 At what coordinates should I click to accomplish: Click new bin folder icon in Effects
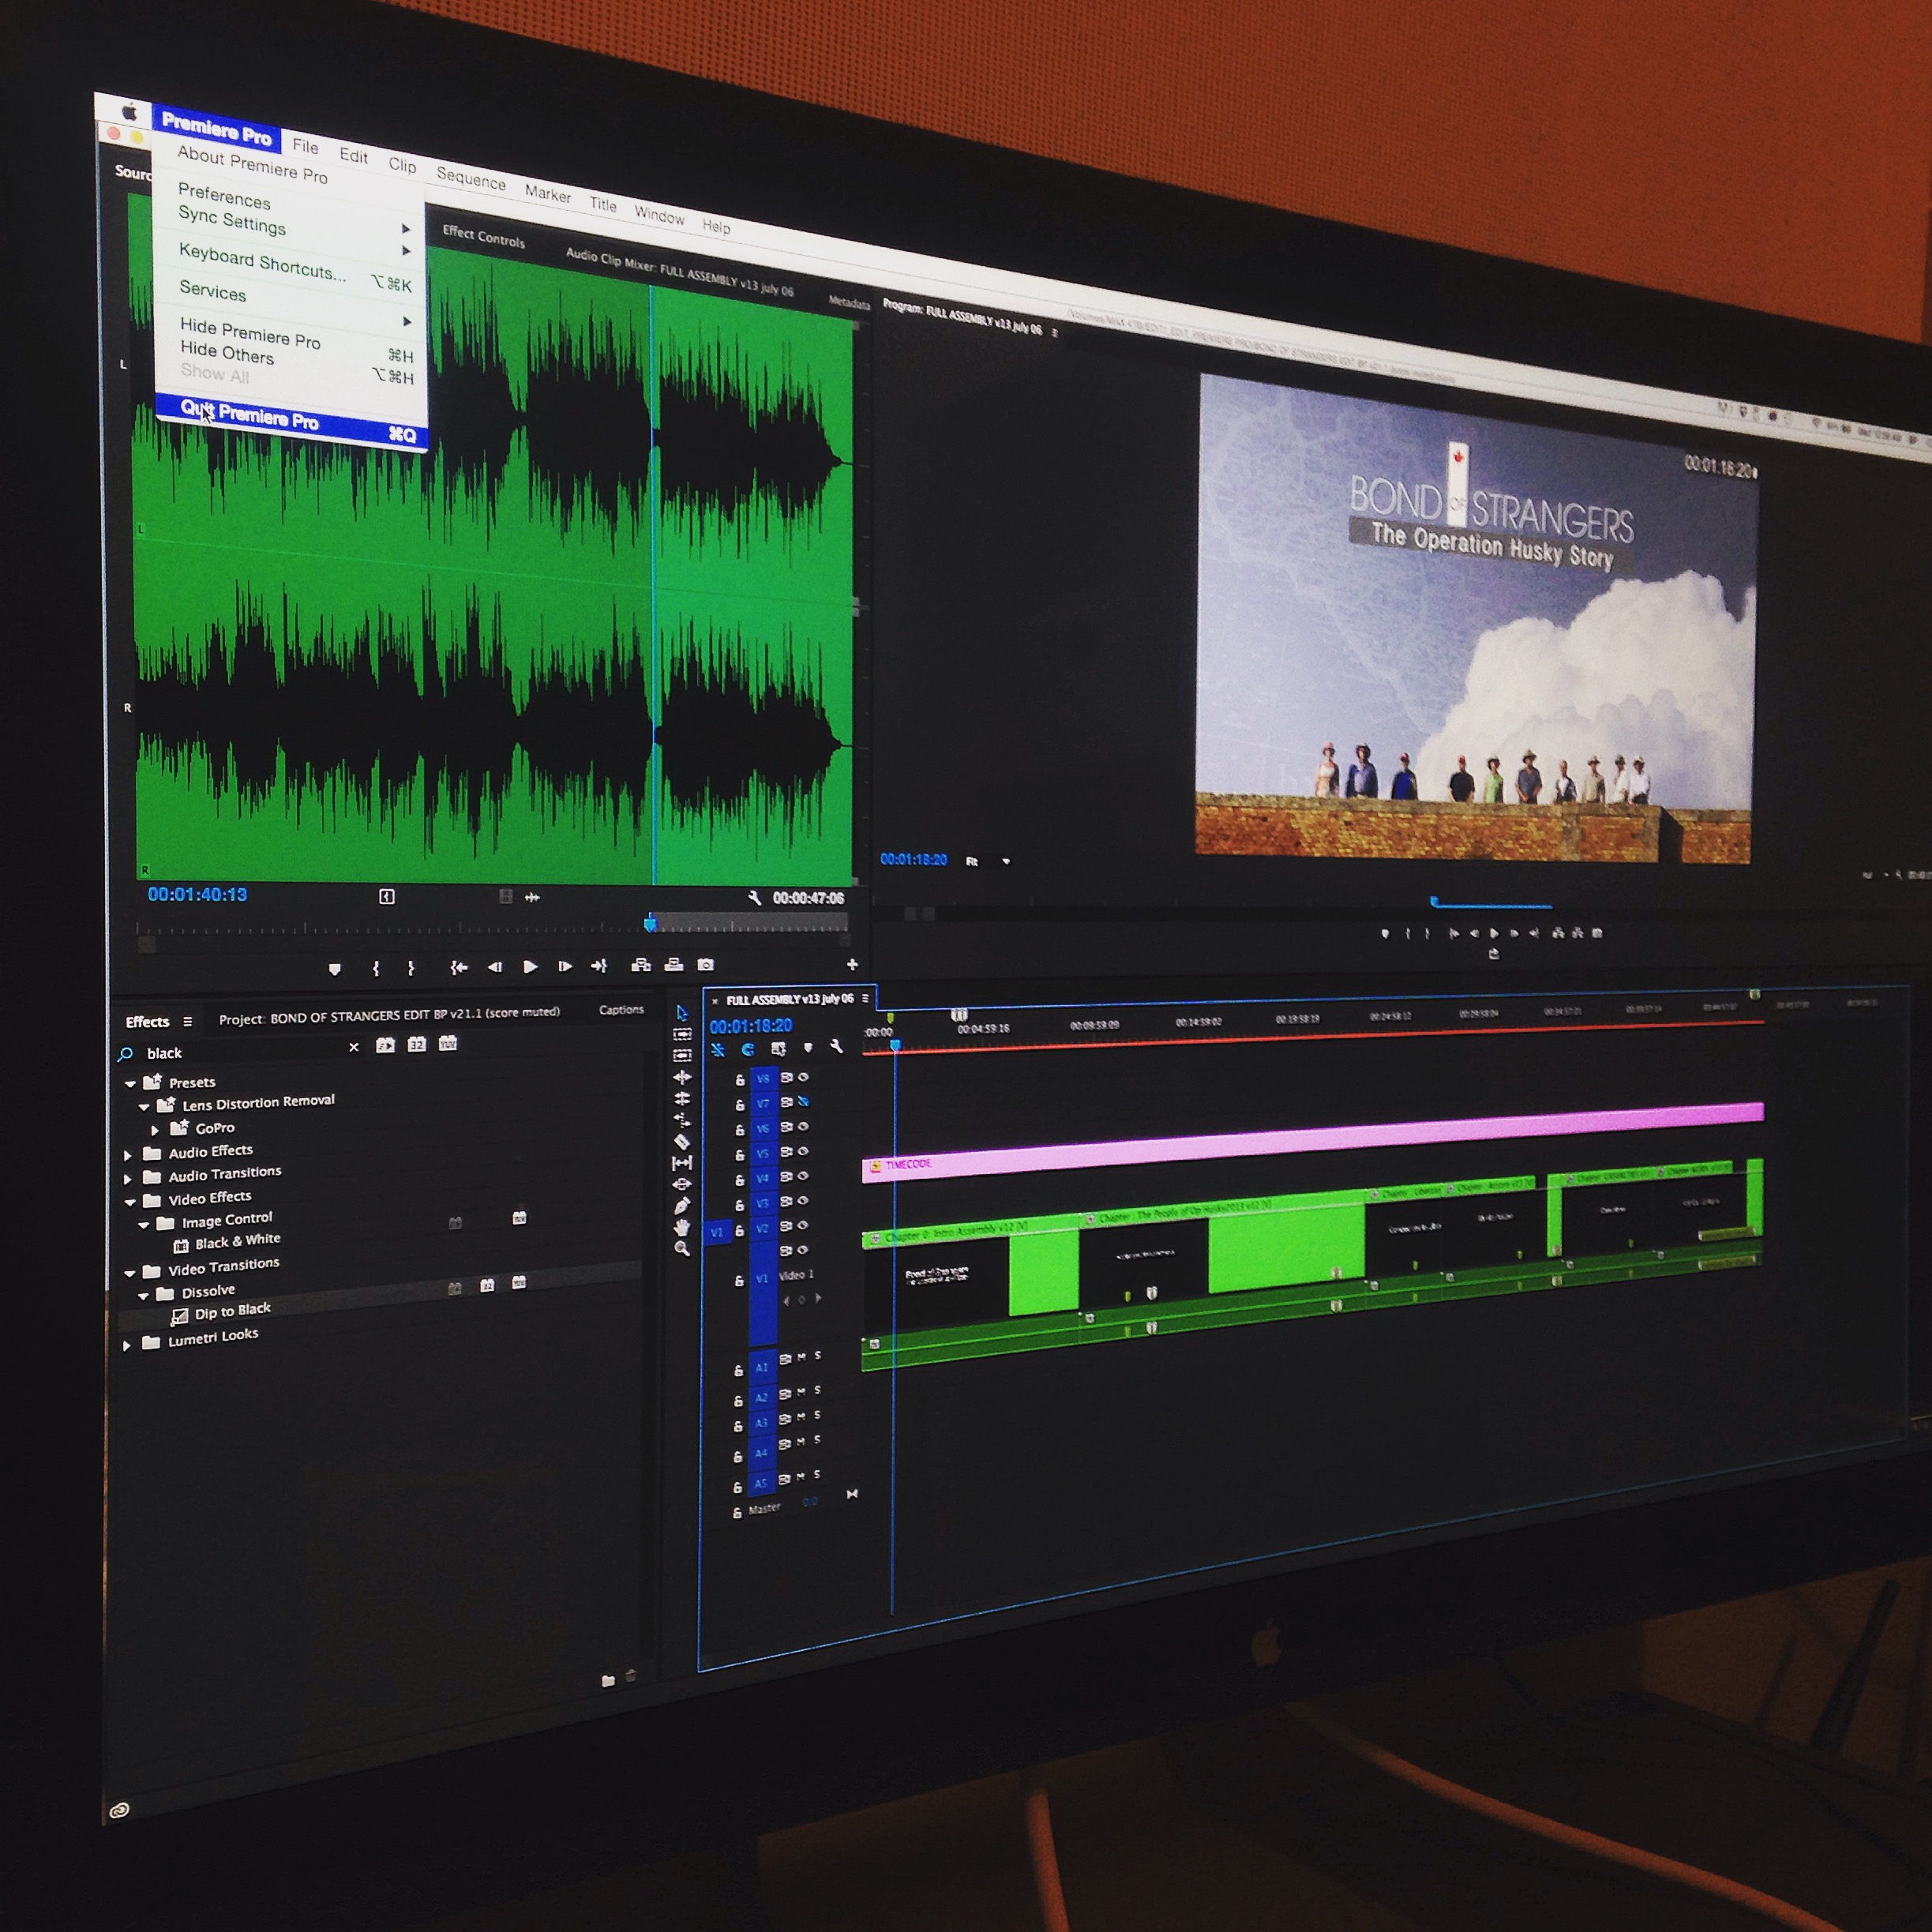[x=608, y=1681]
